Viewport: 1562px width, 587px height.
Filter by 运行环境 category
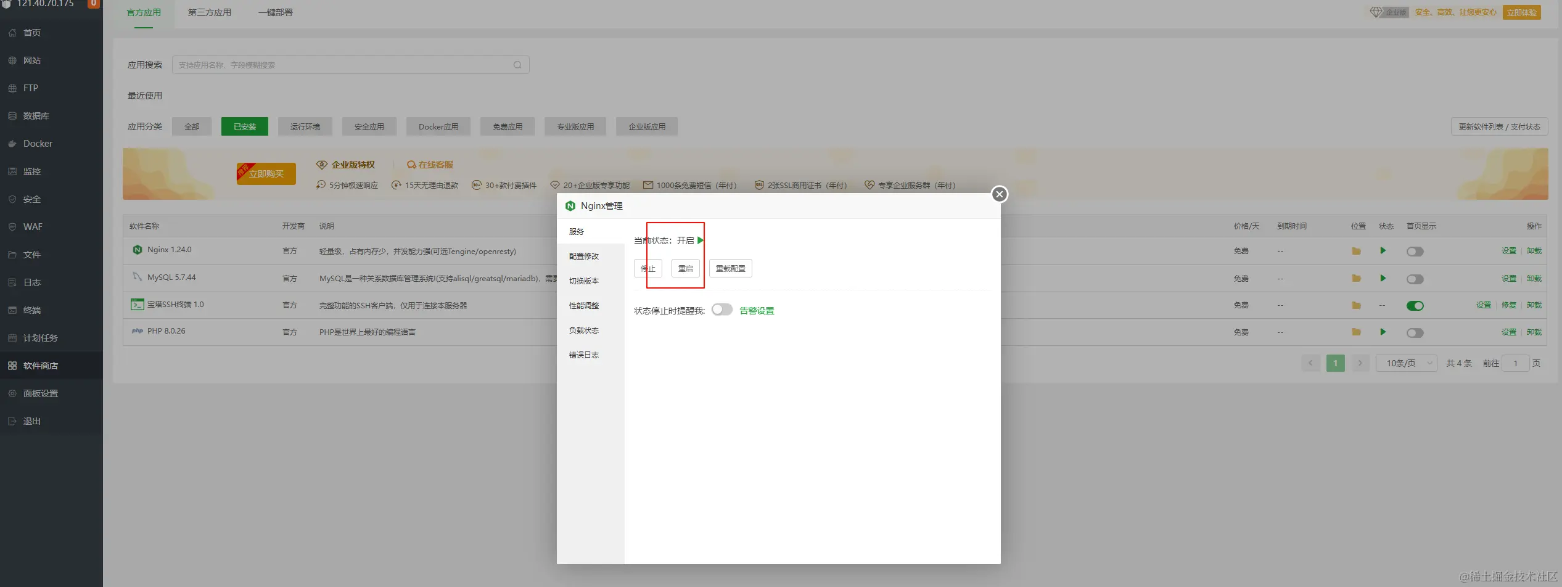click(x=305, y=127)
